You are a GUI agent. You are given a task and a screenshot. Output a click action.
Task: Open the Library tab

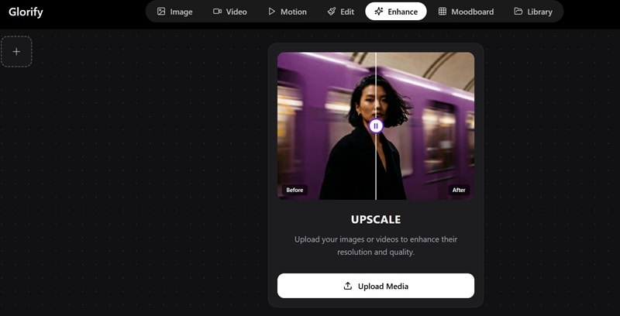(533, 12)
